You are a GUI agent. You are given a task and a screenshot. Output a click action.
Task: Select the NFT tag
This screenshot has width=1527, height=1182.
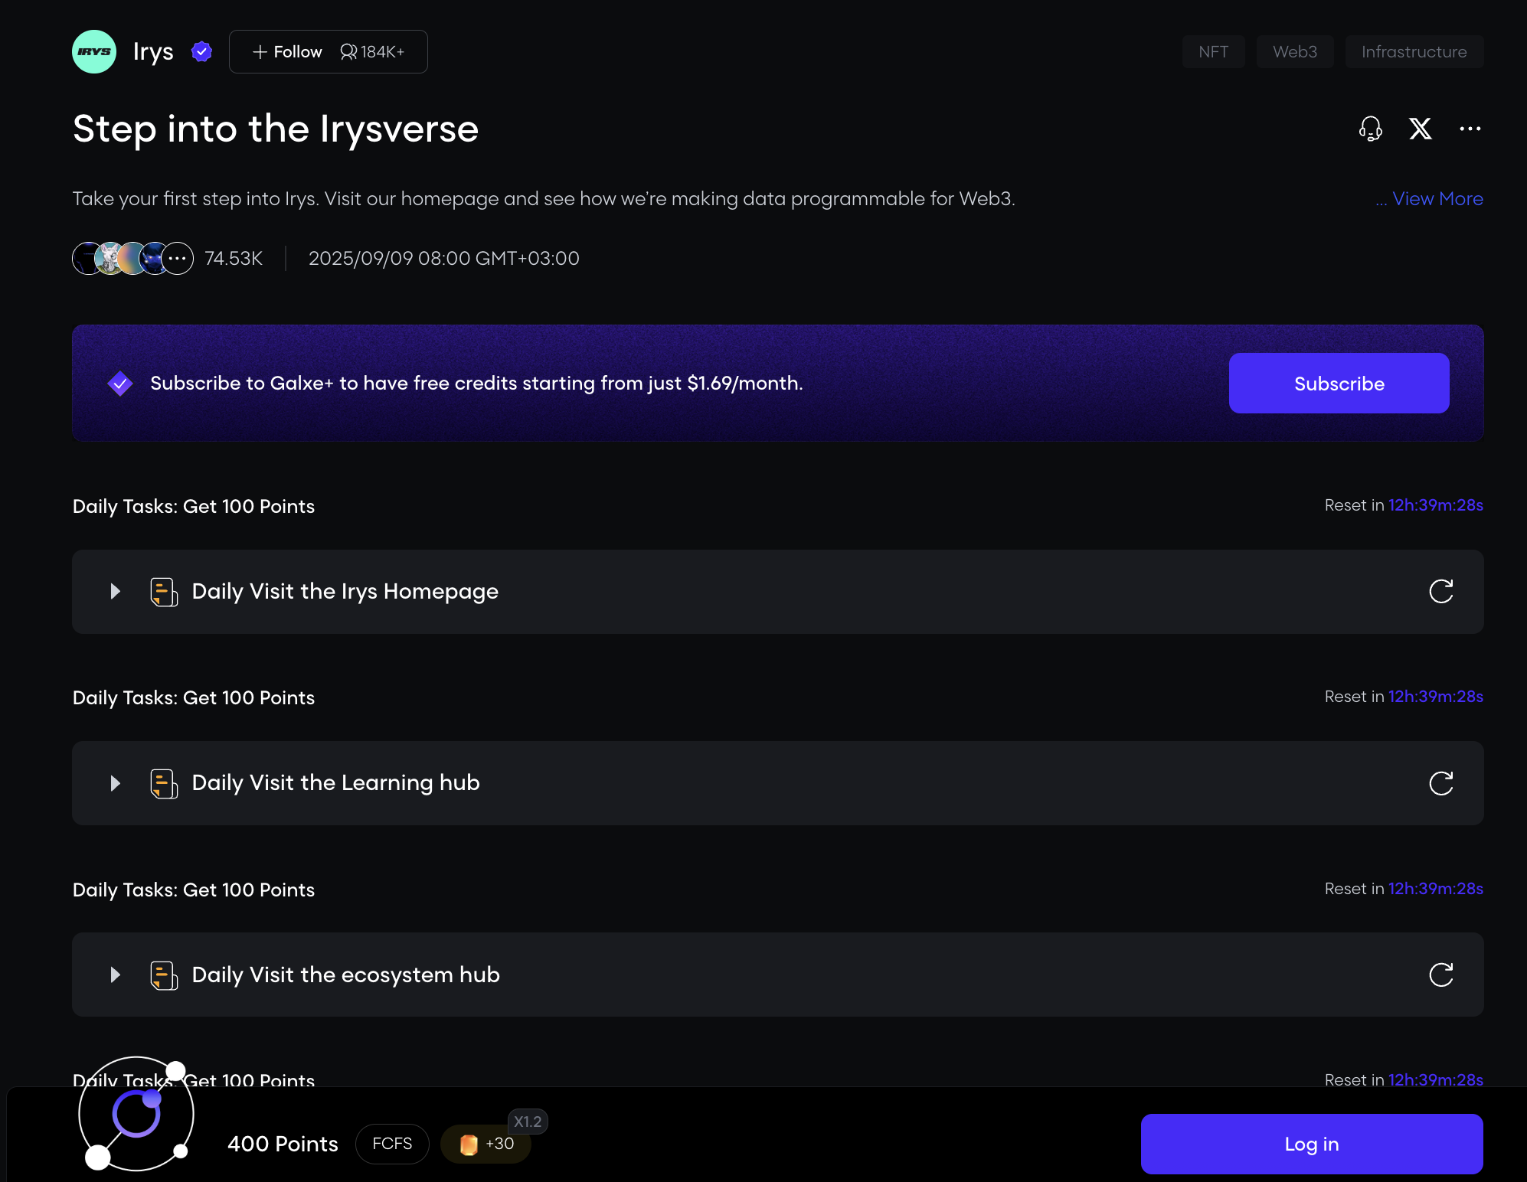point(1213,52)
